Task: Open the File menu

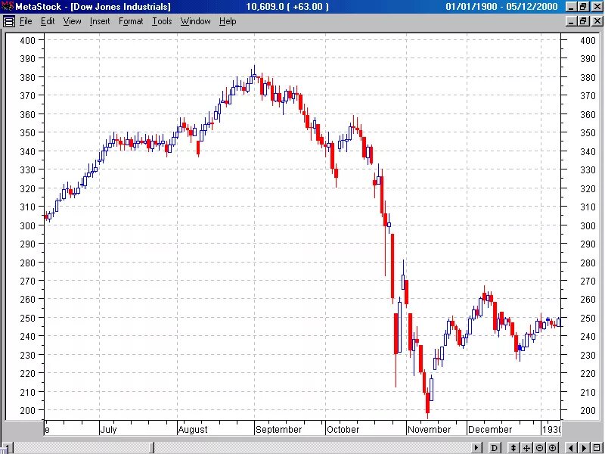Action: [26, 21]
